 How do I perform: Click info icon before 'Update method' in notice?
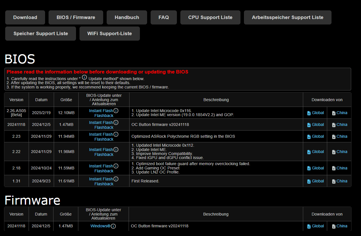84,77
